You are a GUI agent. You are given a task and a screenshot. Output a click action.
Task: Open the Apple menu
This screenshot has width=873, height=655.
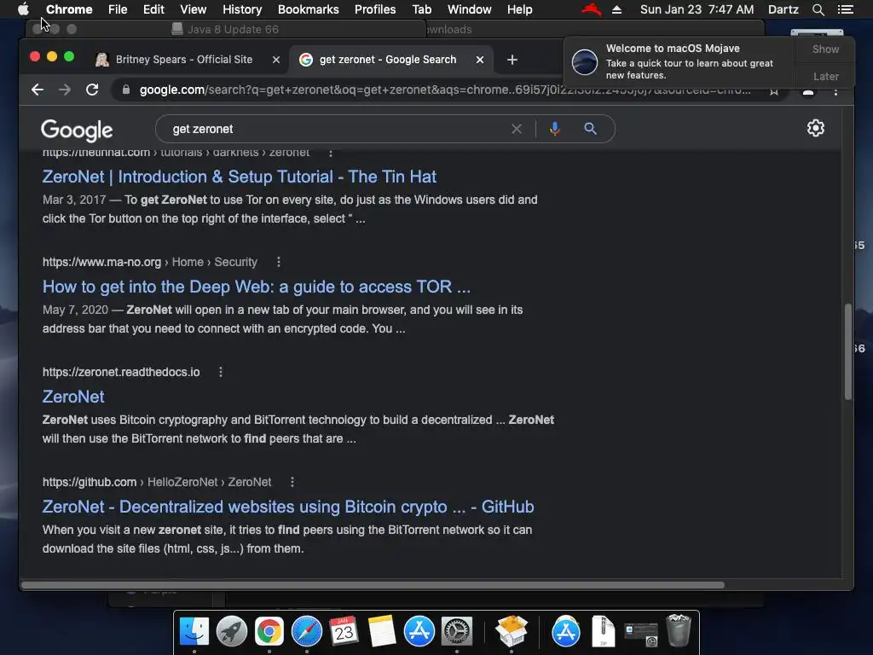tap(23, 9)
